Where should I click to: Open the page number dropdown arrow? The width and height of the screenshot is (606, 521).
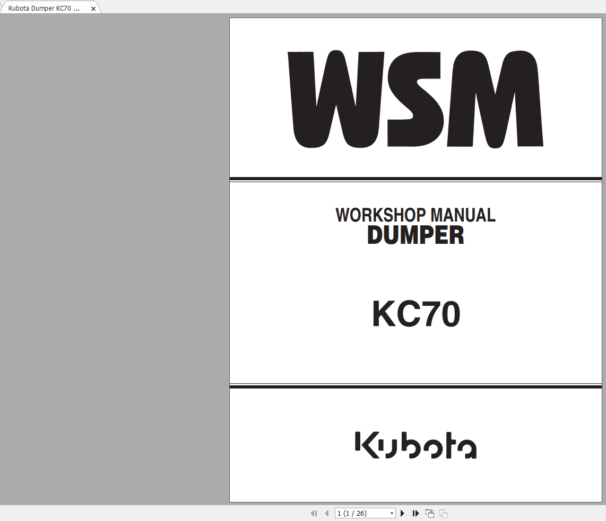[x=392, y=513]
